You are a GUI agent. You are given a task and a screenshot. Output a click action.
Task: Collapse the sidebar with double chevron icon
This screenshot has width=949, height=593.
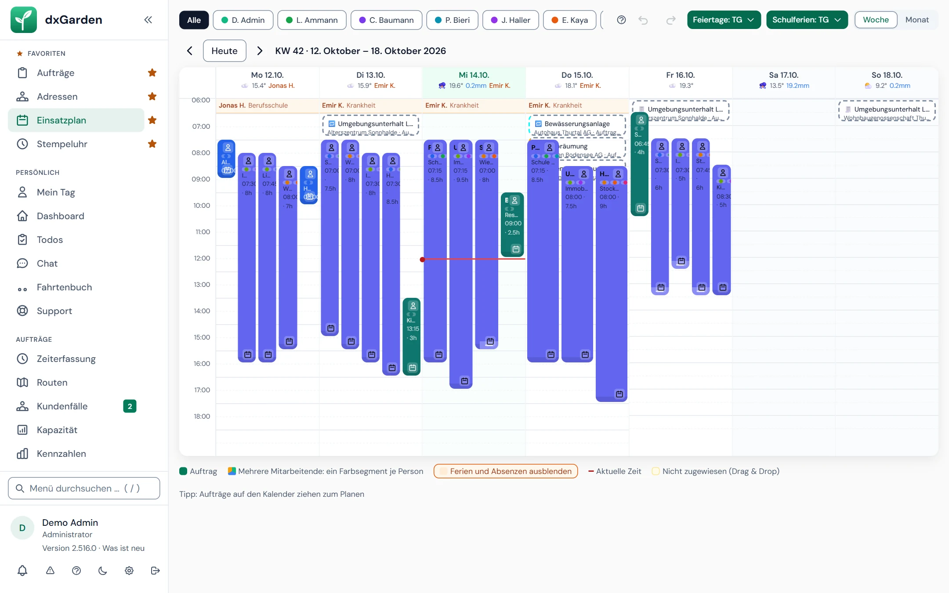tap(148, 20)
